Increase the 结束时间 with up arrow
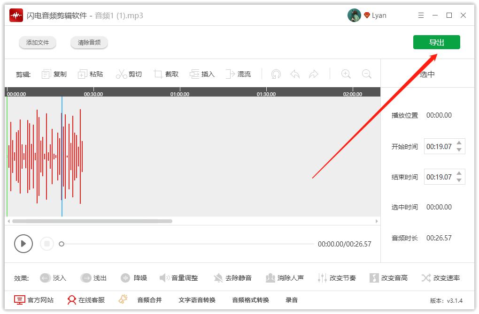 pos(459,173)
